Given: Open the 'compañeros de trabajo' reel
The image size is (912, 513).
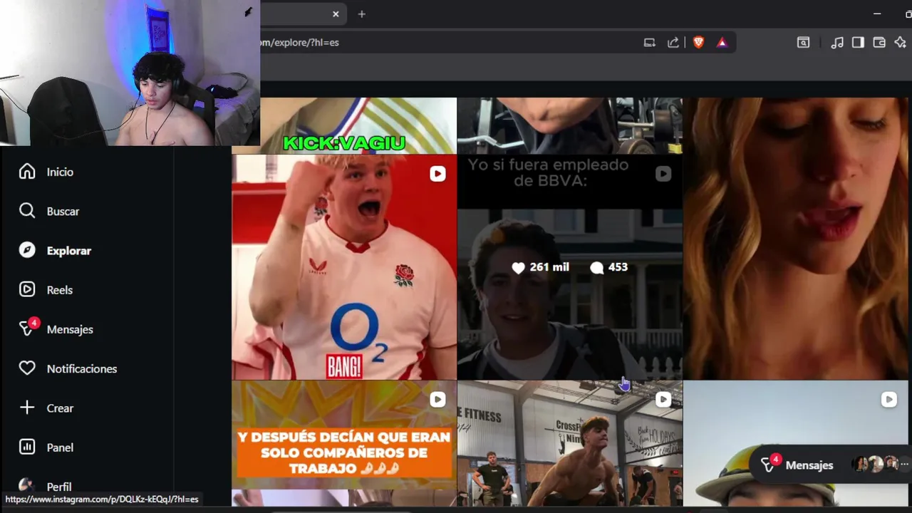Looking at the screenshot, I should (344, 443).
